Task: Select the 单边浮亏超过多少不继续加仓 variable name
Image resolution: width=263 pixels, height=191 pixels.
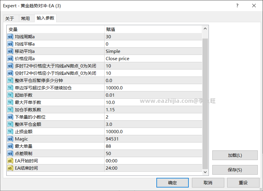Action: pyautogui.click(x=43, y=88)
